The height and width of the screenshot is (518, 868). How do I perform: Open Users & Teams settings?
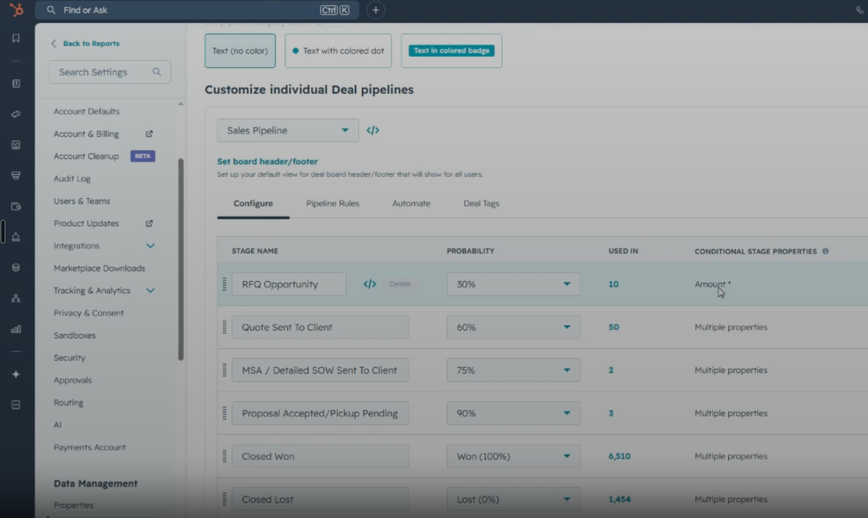[x=82, y=201]
